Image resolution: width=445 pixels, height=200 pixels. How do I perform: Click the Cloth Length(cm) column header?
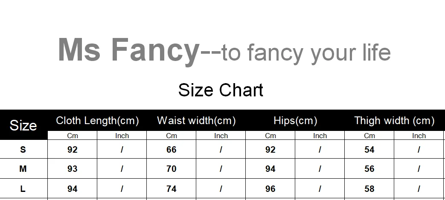pos(97,121)
